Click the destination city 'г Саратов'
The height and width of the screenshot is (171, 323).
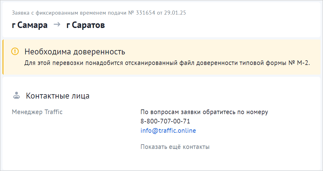[x=85, y=25]
